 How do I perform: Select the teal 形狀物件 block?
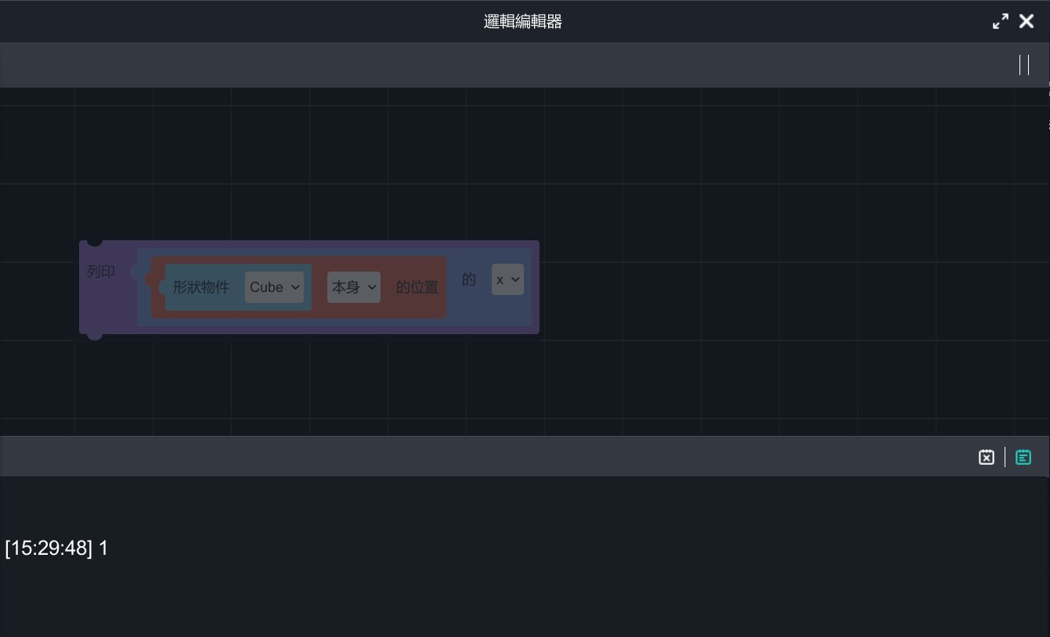tap(200, 287)
